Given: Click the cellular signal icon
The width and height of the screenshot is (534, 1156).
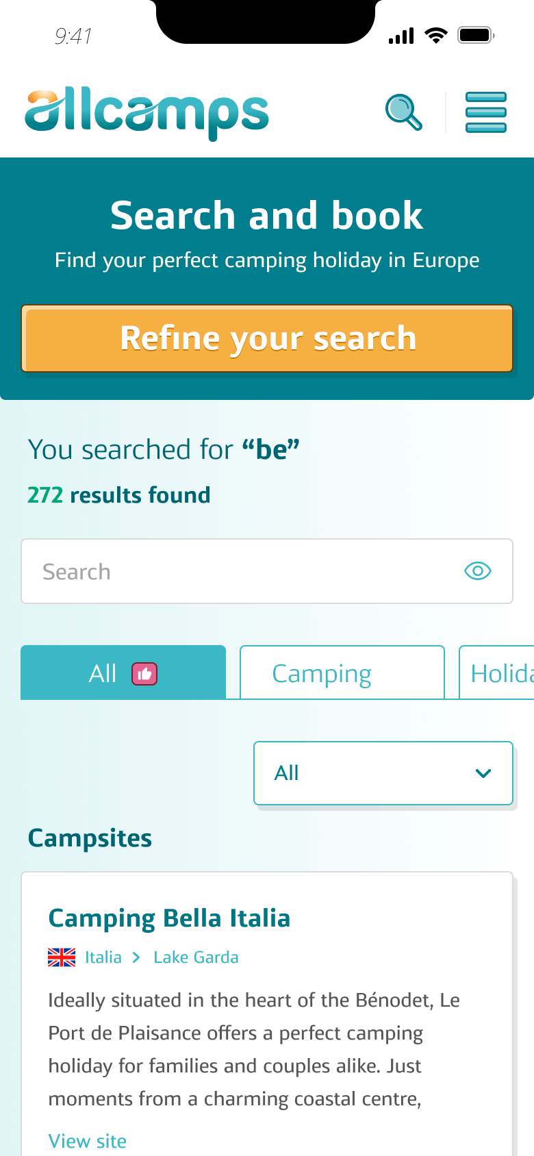Looking at the screenshot, I should (401, 36).
